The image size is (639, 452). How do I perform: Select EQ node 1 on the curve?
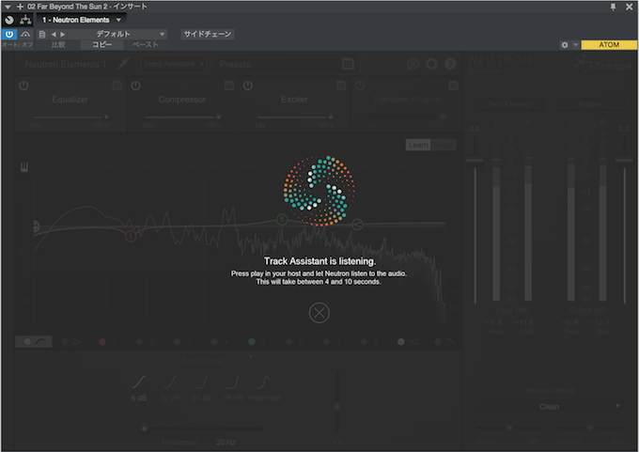click(131, 236)
